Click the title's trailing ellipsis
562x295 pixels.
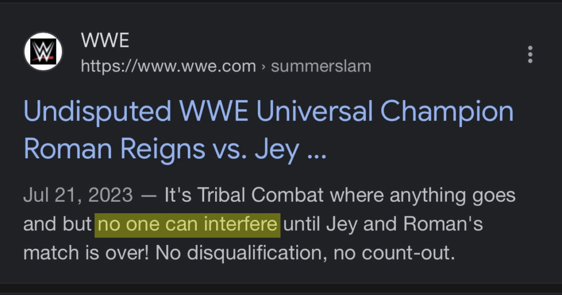click(316, 149)
